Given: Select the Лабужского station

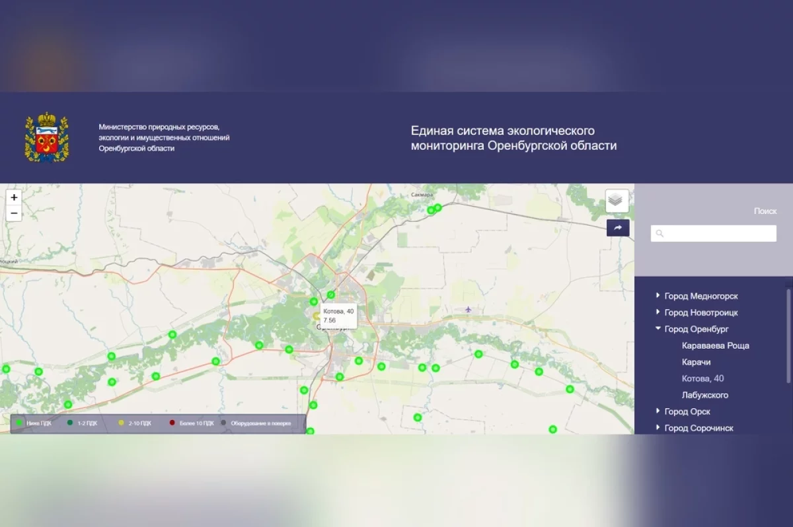Looking at the screenshot, I should pyautogui.click(x=705, y=395).
